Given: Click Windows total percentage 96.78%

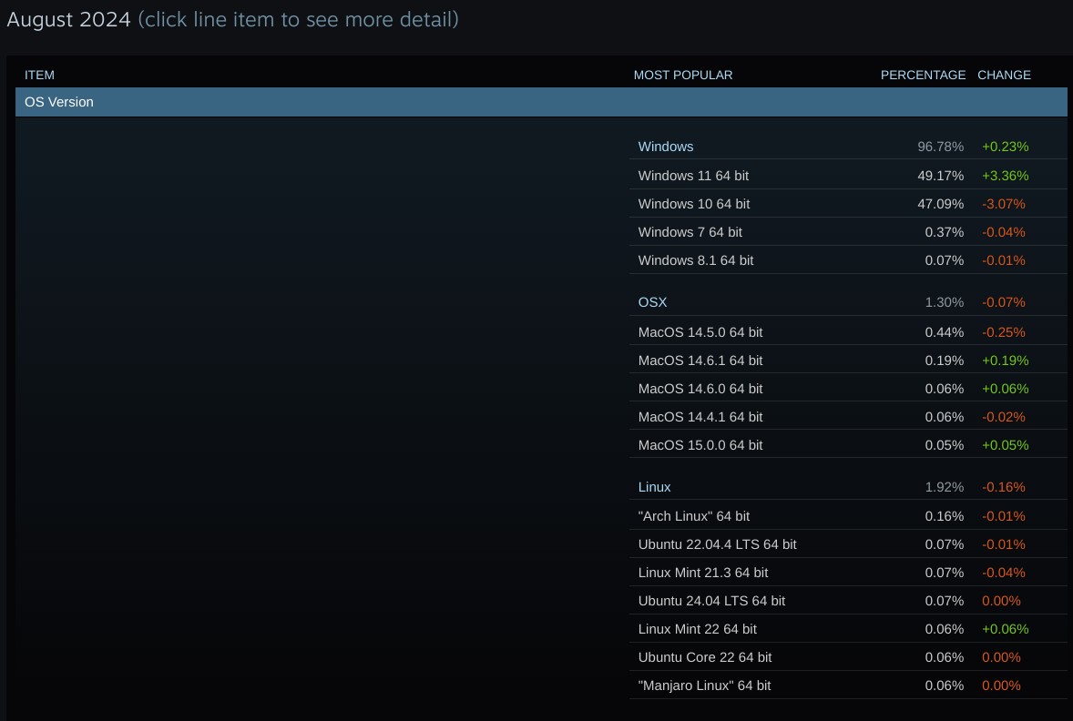Looking at the screenshot, I should (x=940, y=147).
